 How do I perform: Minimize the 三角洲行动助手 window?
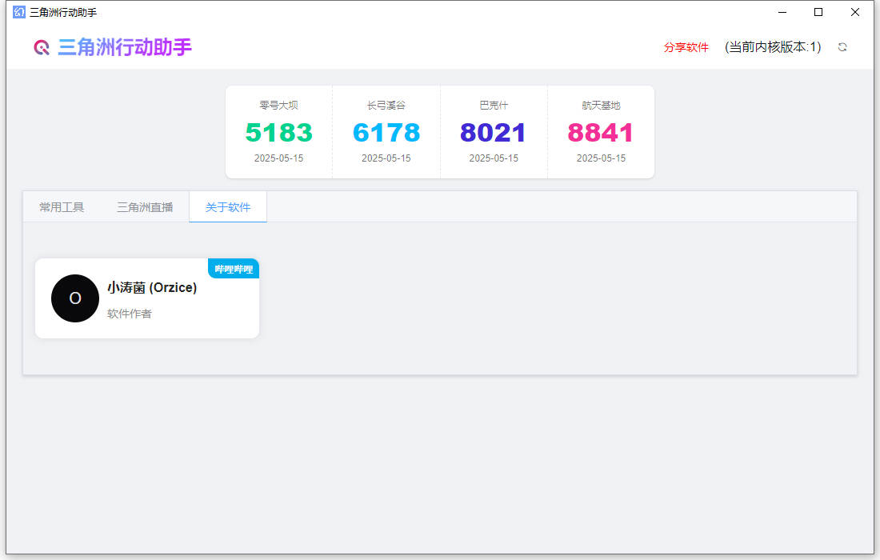[x=782, y=12]
